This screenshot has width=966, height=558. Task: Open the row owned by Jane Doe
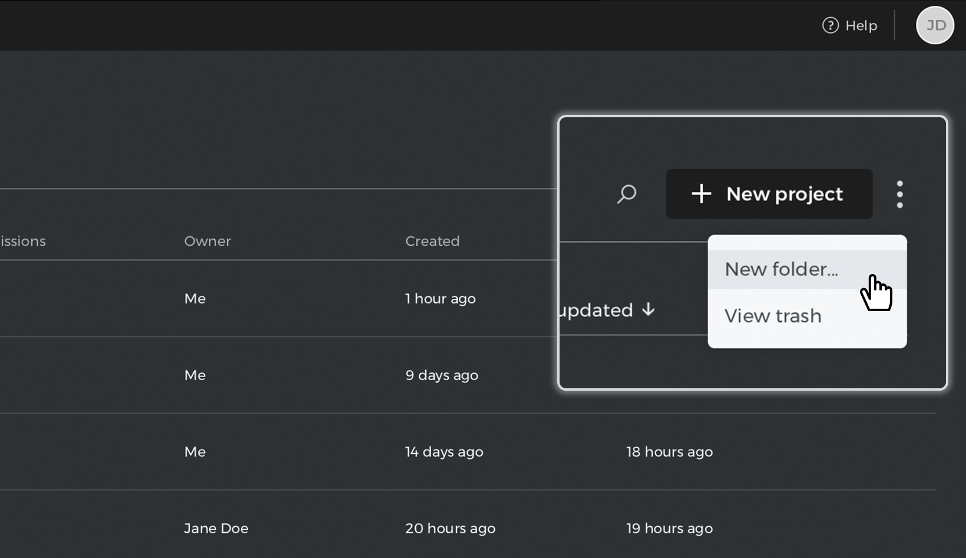point(468,529)
